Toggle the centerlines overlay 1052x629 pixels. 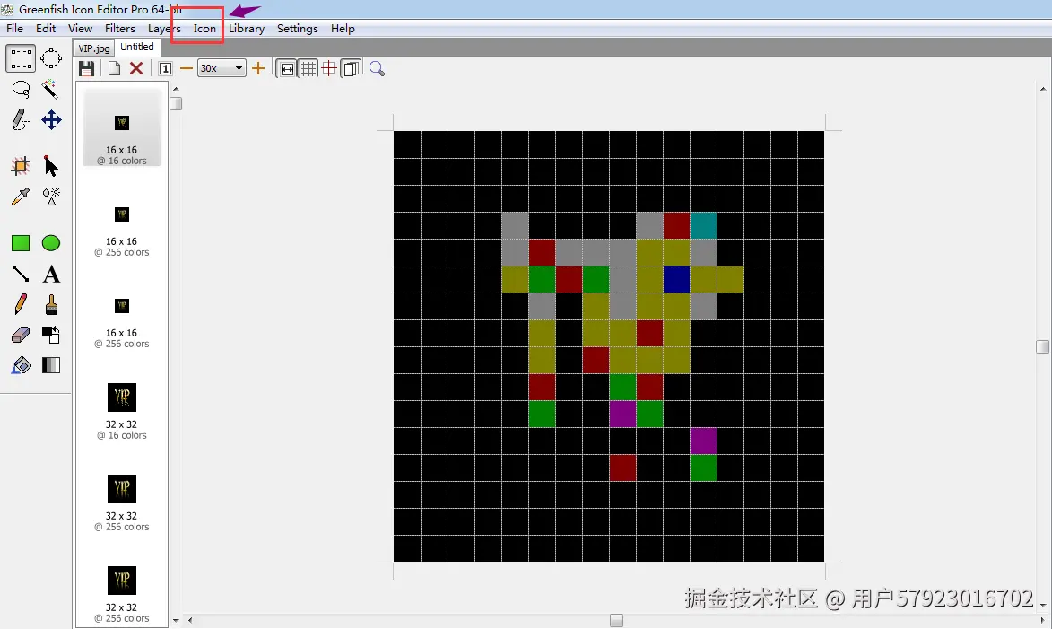330,68
